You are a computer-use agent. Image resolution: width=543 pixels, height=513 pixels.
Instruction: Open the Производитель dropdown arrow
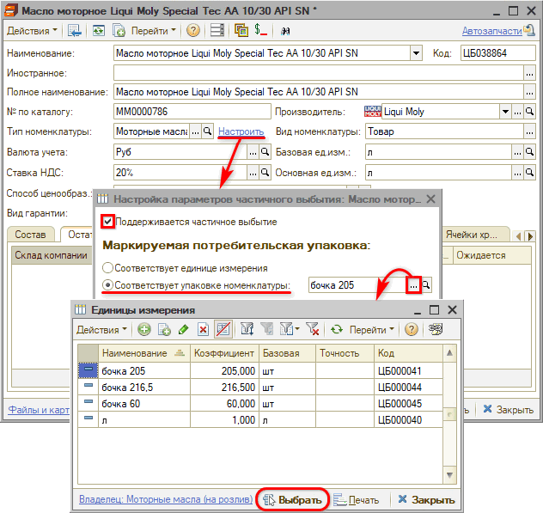tap(503, 112)
